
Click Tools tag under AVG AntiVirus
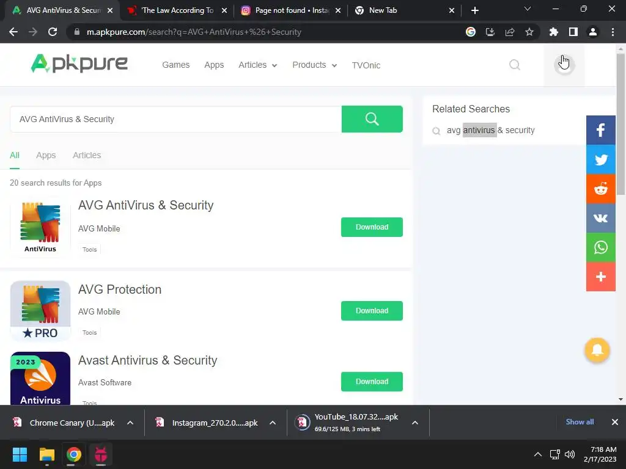point(89,249)
